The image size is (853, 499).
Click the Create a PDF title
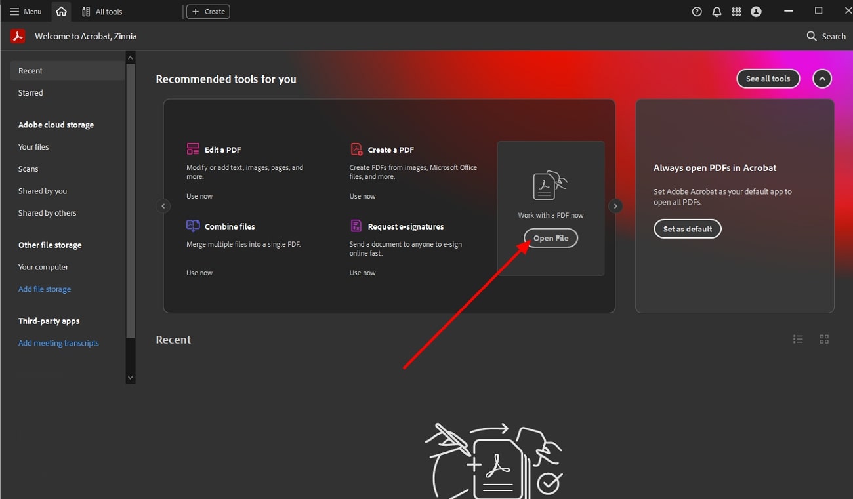(x=391, y=150)
